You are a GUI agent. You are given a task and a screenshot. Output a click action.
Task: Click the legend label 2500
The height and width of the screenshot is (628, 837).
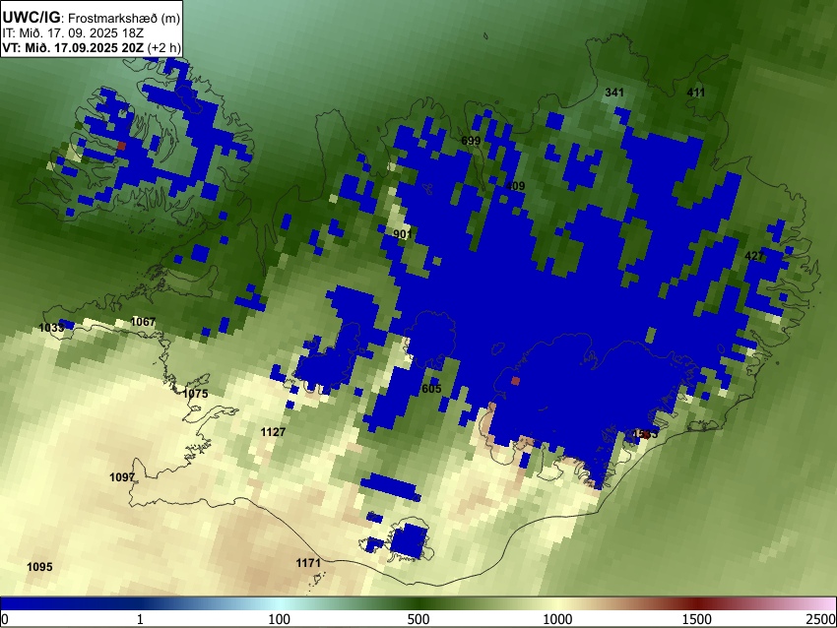(x=821, y=619)
